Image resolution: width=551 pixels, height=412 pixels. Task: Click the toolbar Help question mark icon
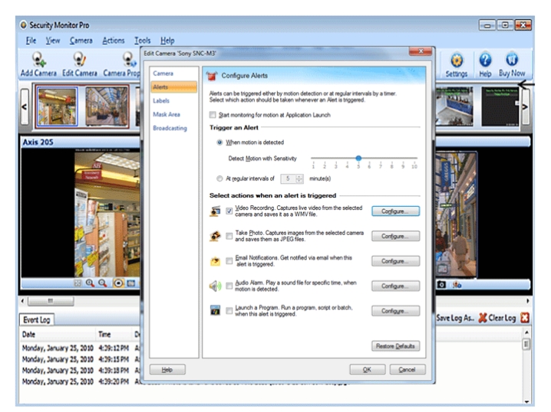pyautogui.click(x=485, y=60)
